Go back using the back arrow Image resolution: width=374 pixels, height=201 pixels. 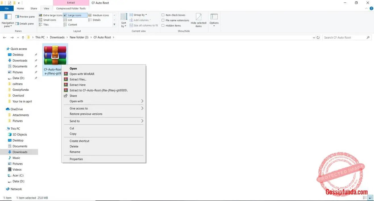(x=5, y=38)
